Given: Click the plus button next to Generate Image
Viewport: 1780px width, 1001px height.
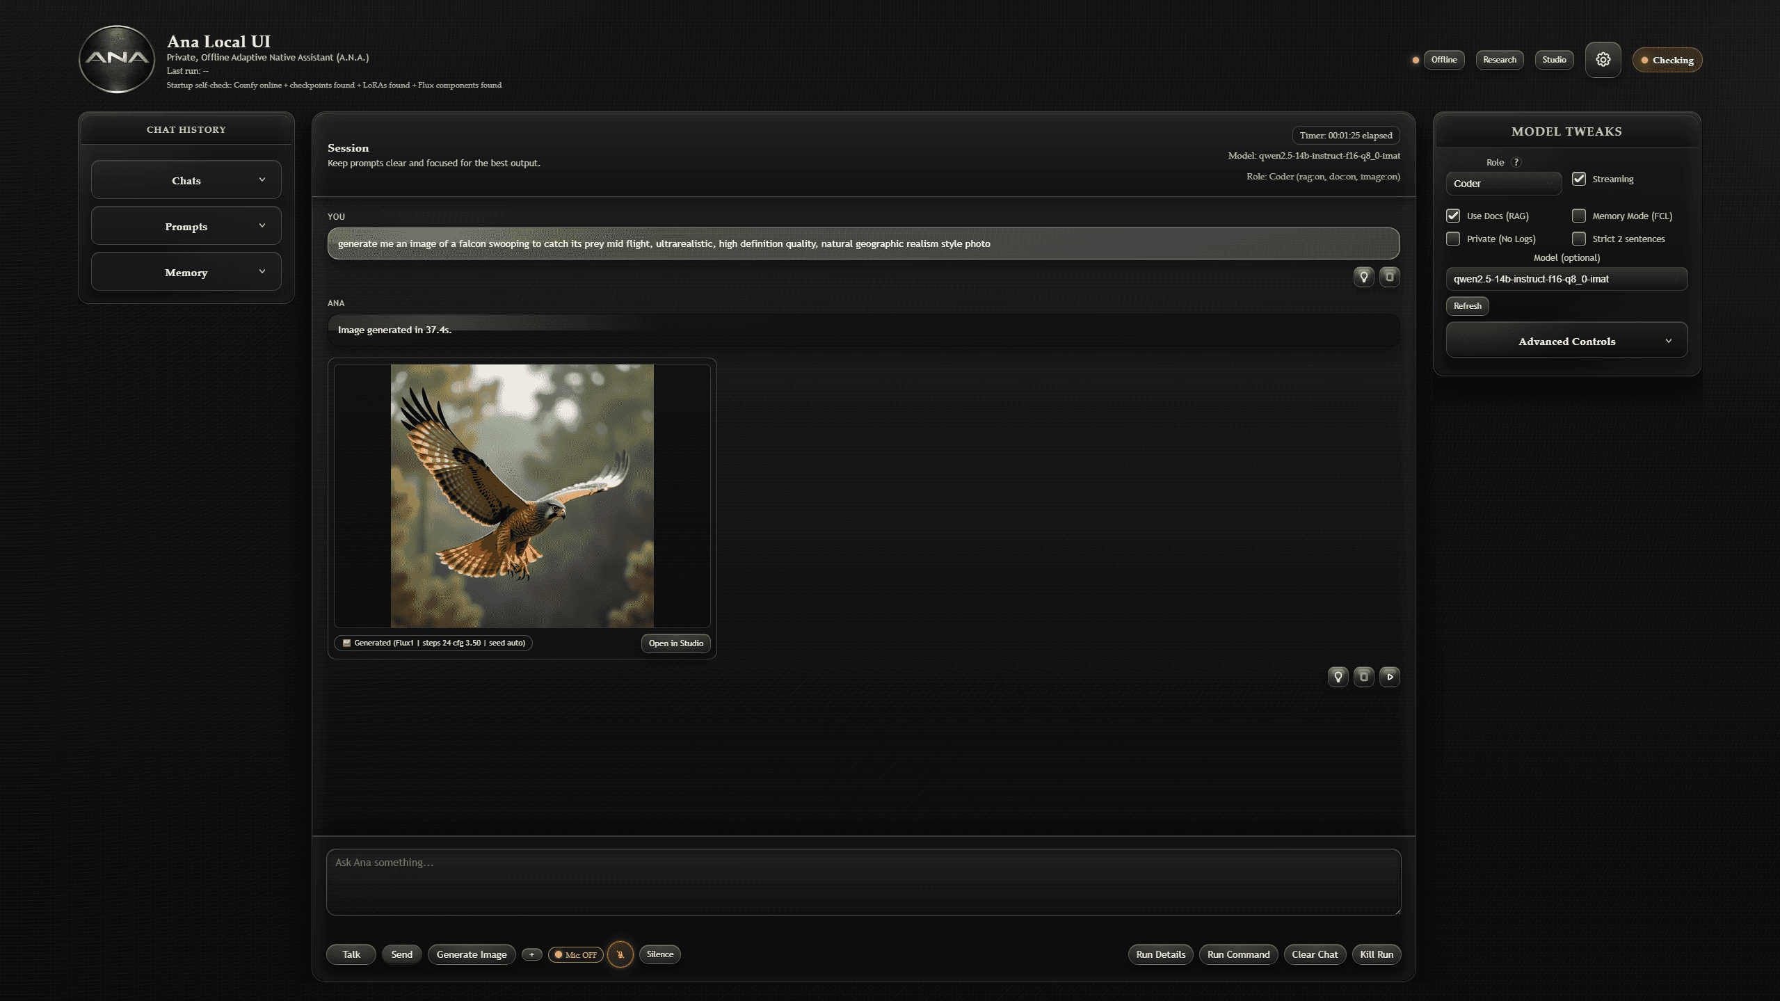Looking at the screenshot, I should coord(531,954).
